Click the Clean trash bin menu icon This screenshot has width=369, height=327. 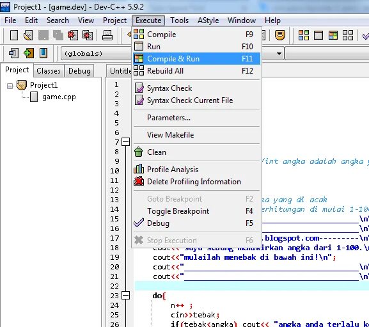coord(138,152)
